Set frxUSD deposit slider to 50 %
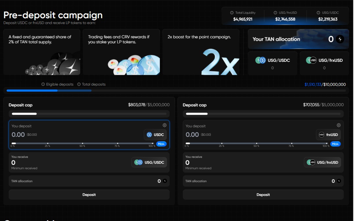 [x=256, y=143]
